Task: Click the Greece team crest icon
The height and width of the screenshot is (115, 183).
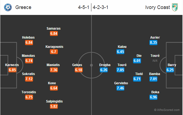Action: click(x=8, y=7)
